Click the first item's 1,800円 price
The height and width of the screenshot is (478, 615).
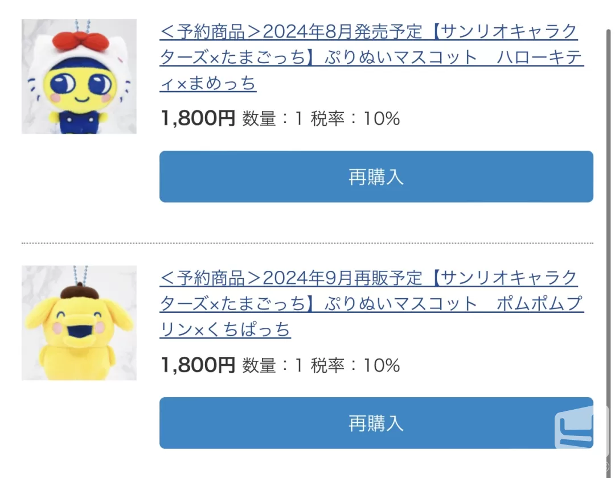pos(198,118)
